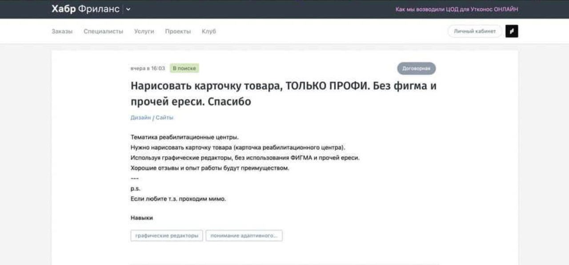Click the timestamp вчера в 16:03
The width and height of the screenshot is (569, 265).
(x=148, y=68)
